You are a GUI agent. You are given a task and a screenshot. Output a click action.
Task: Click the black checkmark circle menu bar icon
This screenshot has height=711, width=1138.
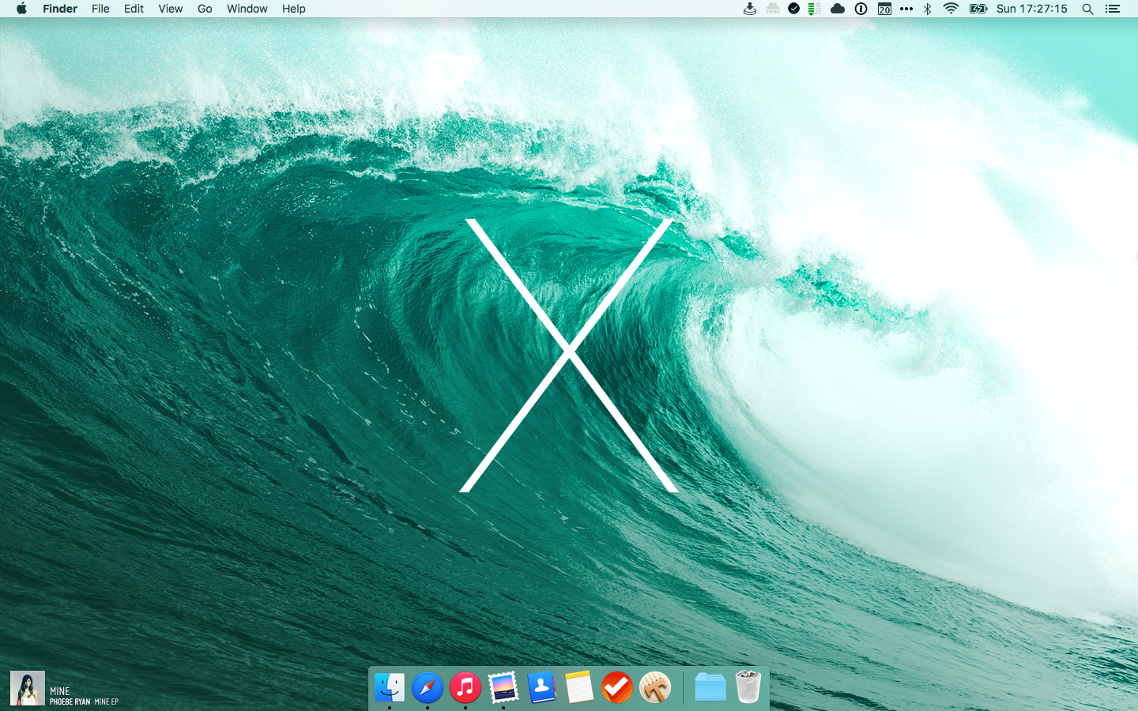tap(794, 9)
